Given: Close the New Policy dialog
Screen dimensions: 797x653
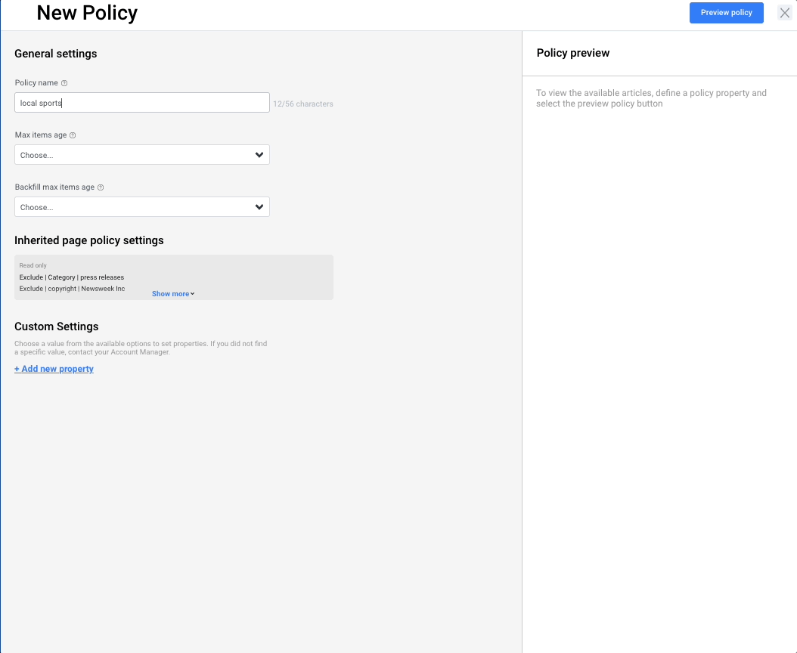Looking at the screenshot, I should (785, 13).
